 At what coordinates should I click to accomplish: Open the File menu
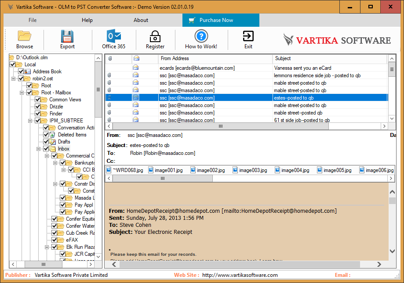click(33, 20)
